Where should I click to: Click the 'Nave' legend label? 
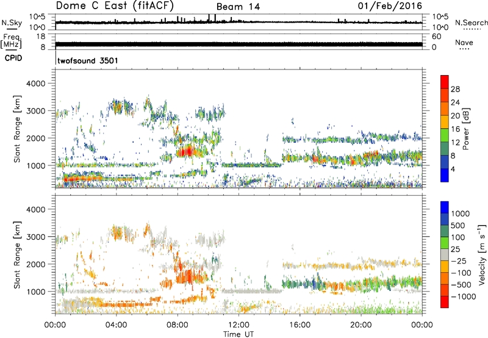[x=464, y=42]
